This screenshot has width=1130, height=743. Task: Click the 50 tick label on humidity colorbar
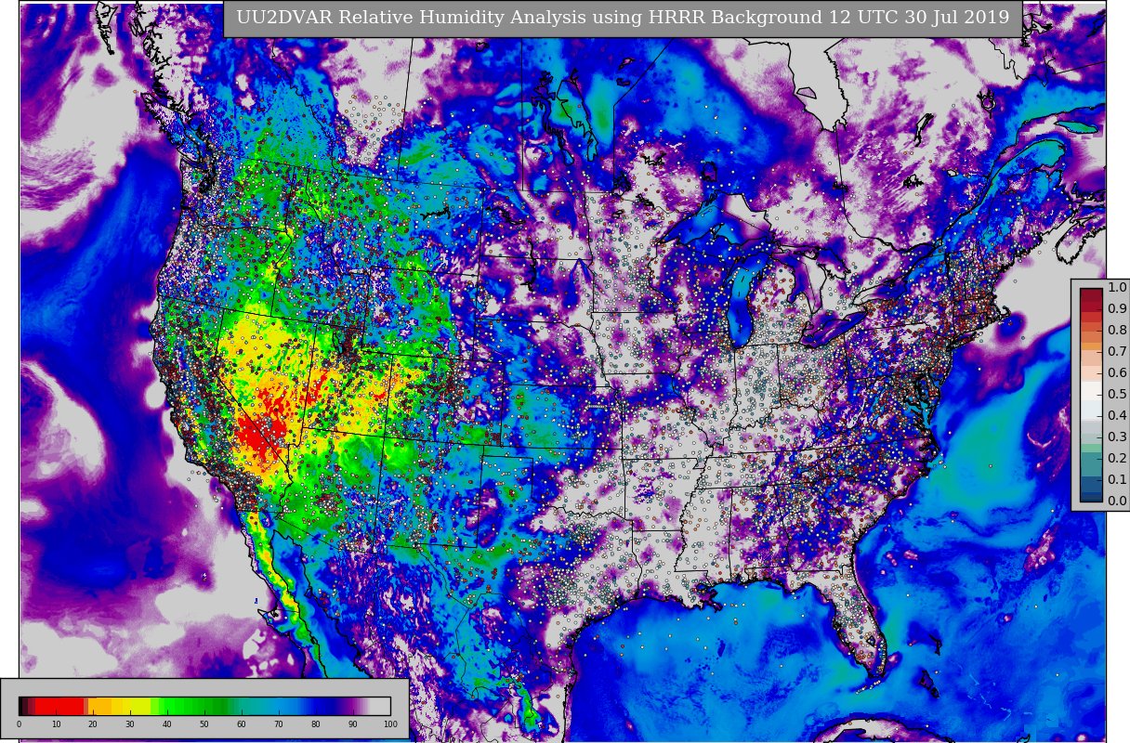(x=204, y=724)
